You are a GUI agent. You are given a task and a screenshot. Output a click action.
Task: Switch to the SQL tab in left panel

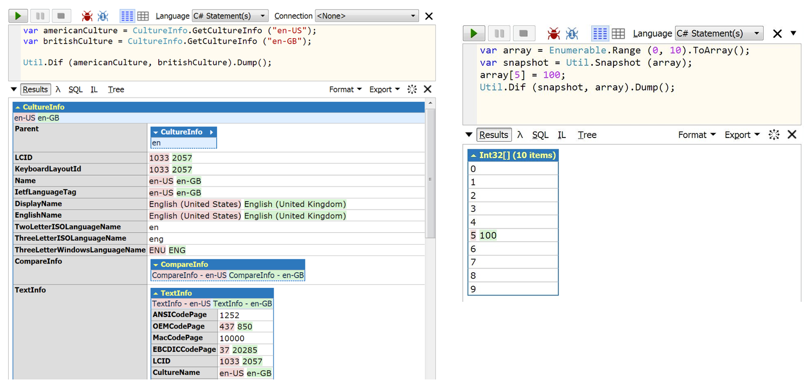click(x=76, y=89)
